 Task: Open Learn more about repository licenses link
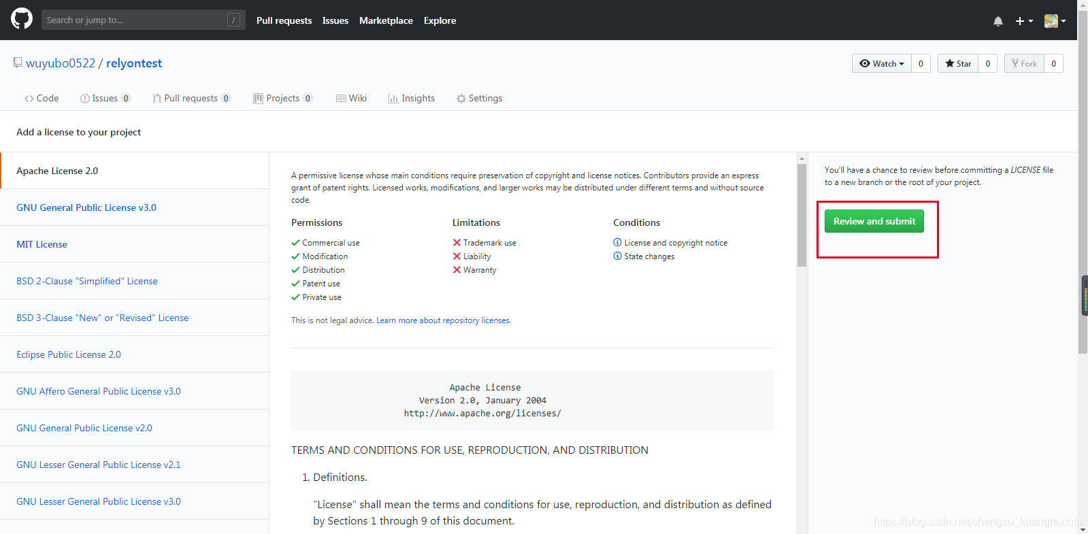tap(443, 320)
